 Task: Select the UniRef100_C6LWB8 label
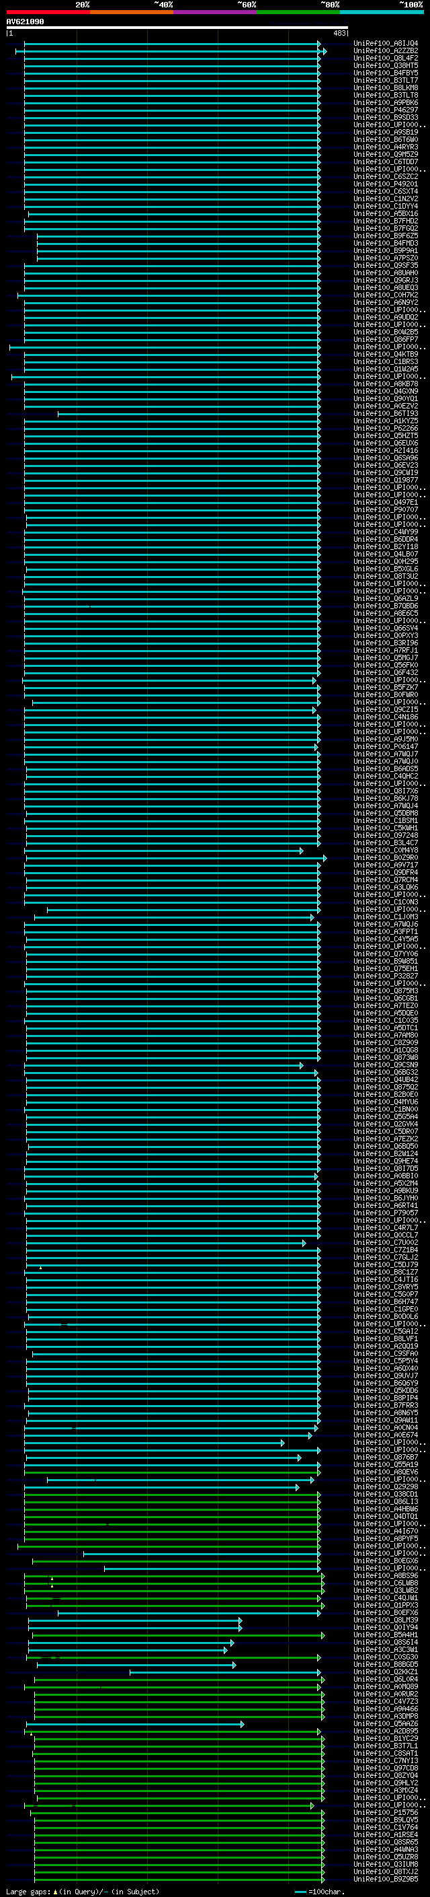[x=386, y=1583]
